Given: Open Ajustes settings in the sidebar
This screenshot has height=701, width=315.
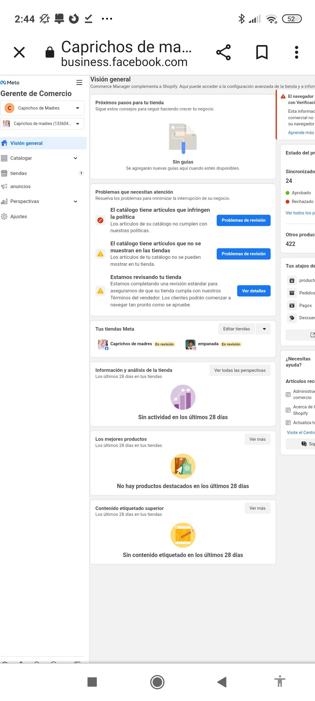Looking at the screenshot, I should [18, 216].
